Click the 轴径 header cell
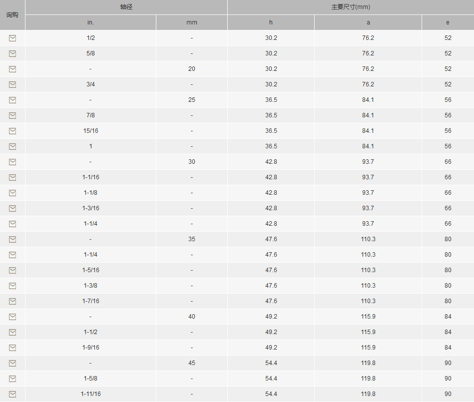The width and height of the screenshot is (474, 402). pyautogui.click(x=126, y=7)
